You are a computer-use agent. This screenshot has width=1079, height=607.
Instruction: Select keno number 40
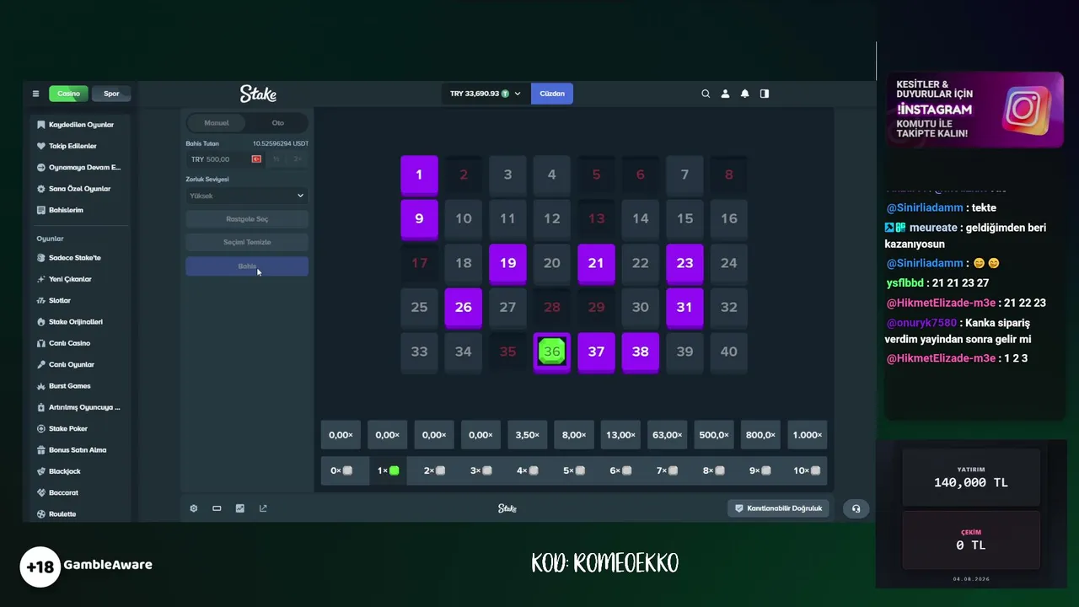tap(729, 352)
